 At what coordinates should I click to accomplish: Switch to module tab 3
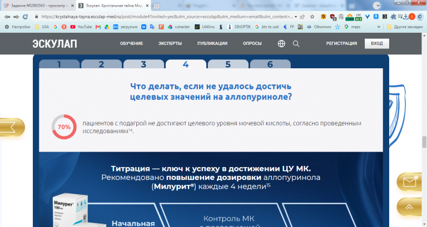[x=144, y=64]
